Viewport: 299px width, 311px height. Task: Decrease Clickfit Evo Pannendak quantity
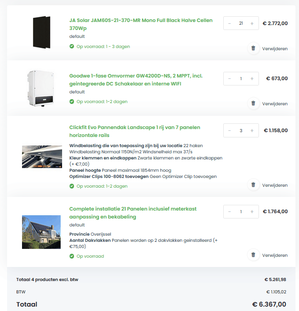pos(230,130)
